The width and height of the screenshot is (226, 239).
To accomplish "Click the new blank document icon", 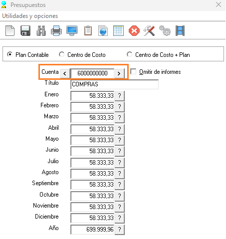I will point(10,30).
